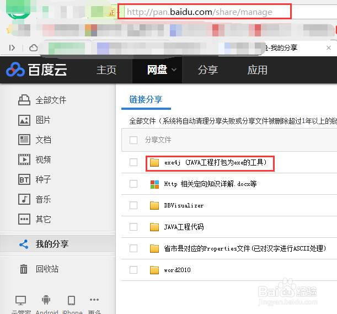Click the 我的分享 share icon

24,244
